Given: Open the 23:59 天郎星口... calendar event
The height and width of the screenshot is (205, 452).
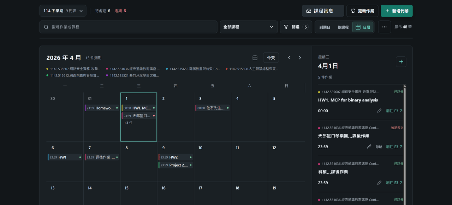Looking at the screenshot, I should [x=139, y=116].
